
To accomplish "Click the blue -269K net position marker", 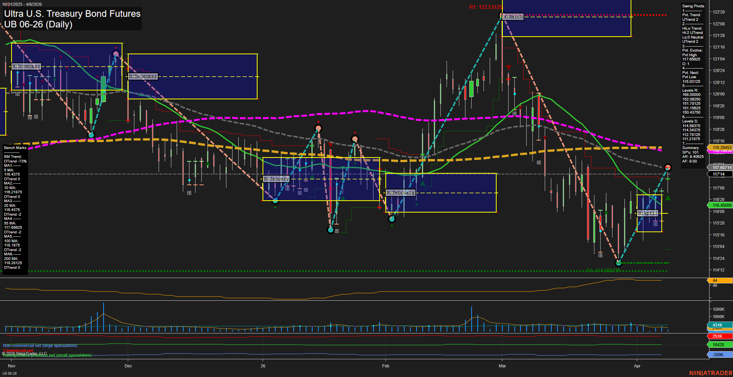I will pos(719,355).
